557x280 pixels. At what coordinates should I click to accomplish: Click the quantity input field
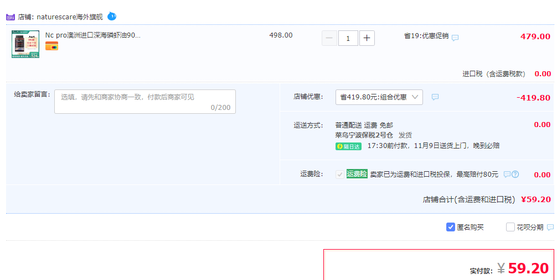tap(348, 38)
